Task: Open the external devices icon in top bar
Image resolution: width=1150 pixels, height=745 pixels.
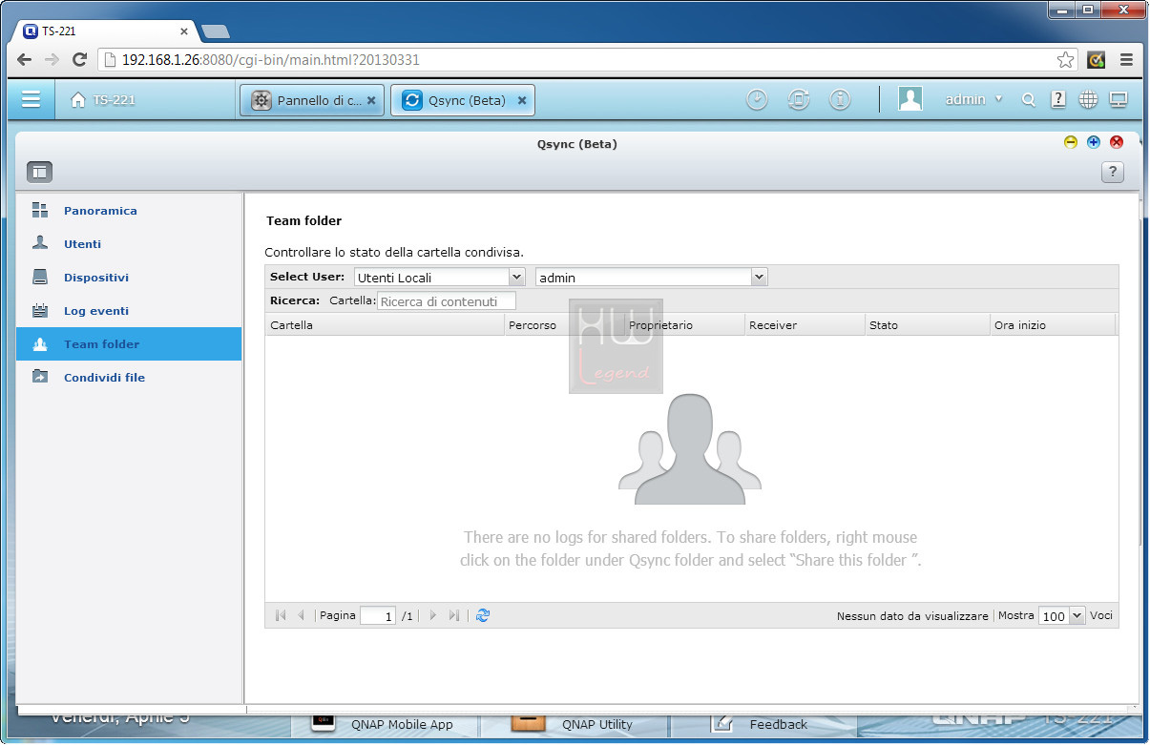Action: 799,99
